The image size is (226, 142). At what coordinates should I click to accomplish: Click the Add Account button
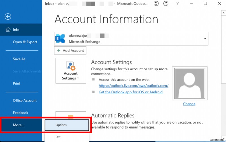[70, 50]
